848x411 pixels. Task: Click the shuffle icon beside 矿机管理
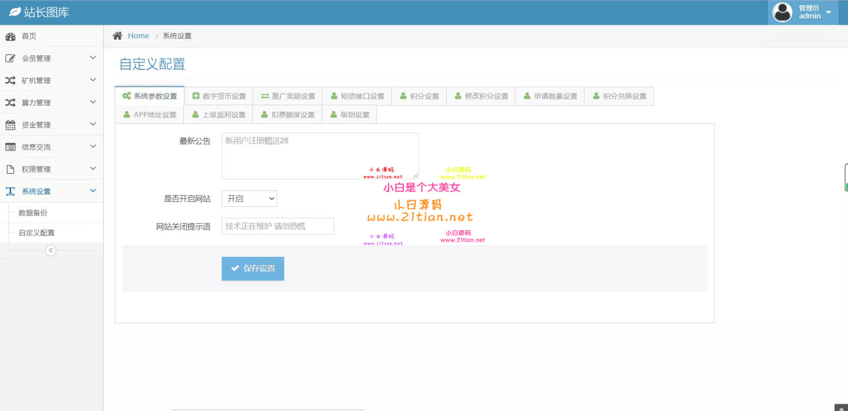tap(10, 80)
